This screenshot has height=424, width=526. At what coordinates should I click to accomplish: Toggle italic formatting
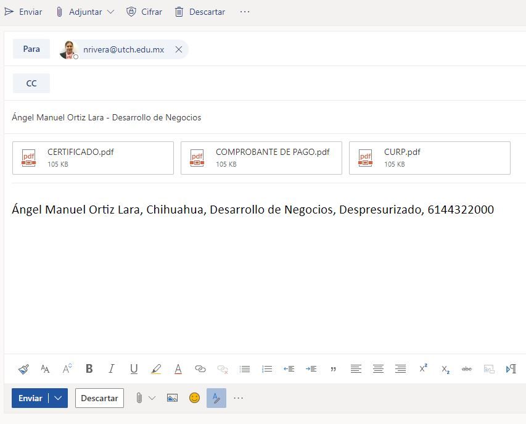112,369
